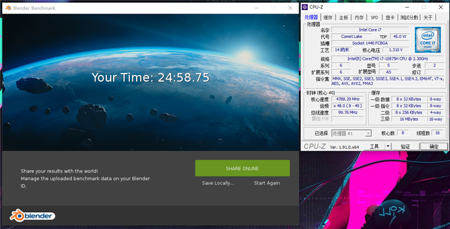The height and width of the screenshot is (229, 450).
Task: Switch to the 内存 tab in CPU-Z
Action: click(359, 17)
